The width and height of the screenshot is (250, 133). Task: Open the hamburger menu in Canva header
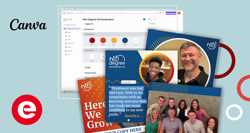64,13
